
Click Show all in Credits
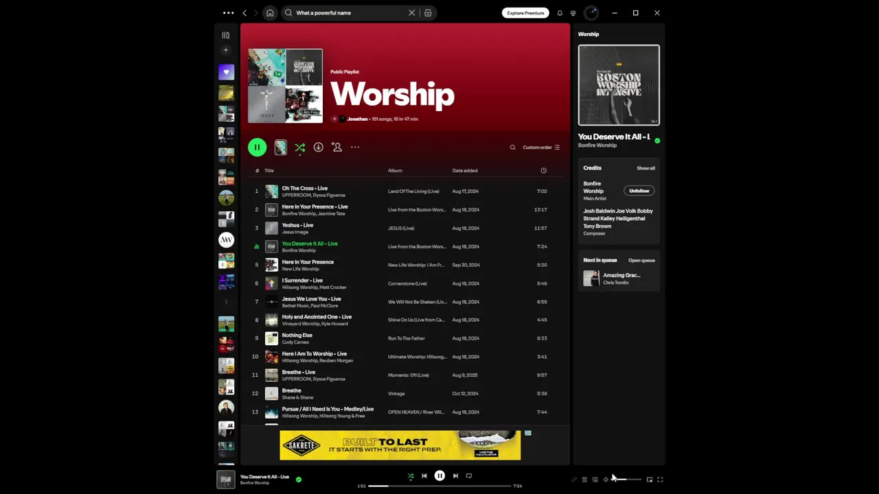tap(646, 168)
